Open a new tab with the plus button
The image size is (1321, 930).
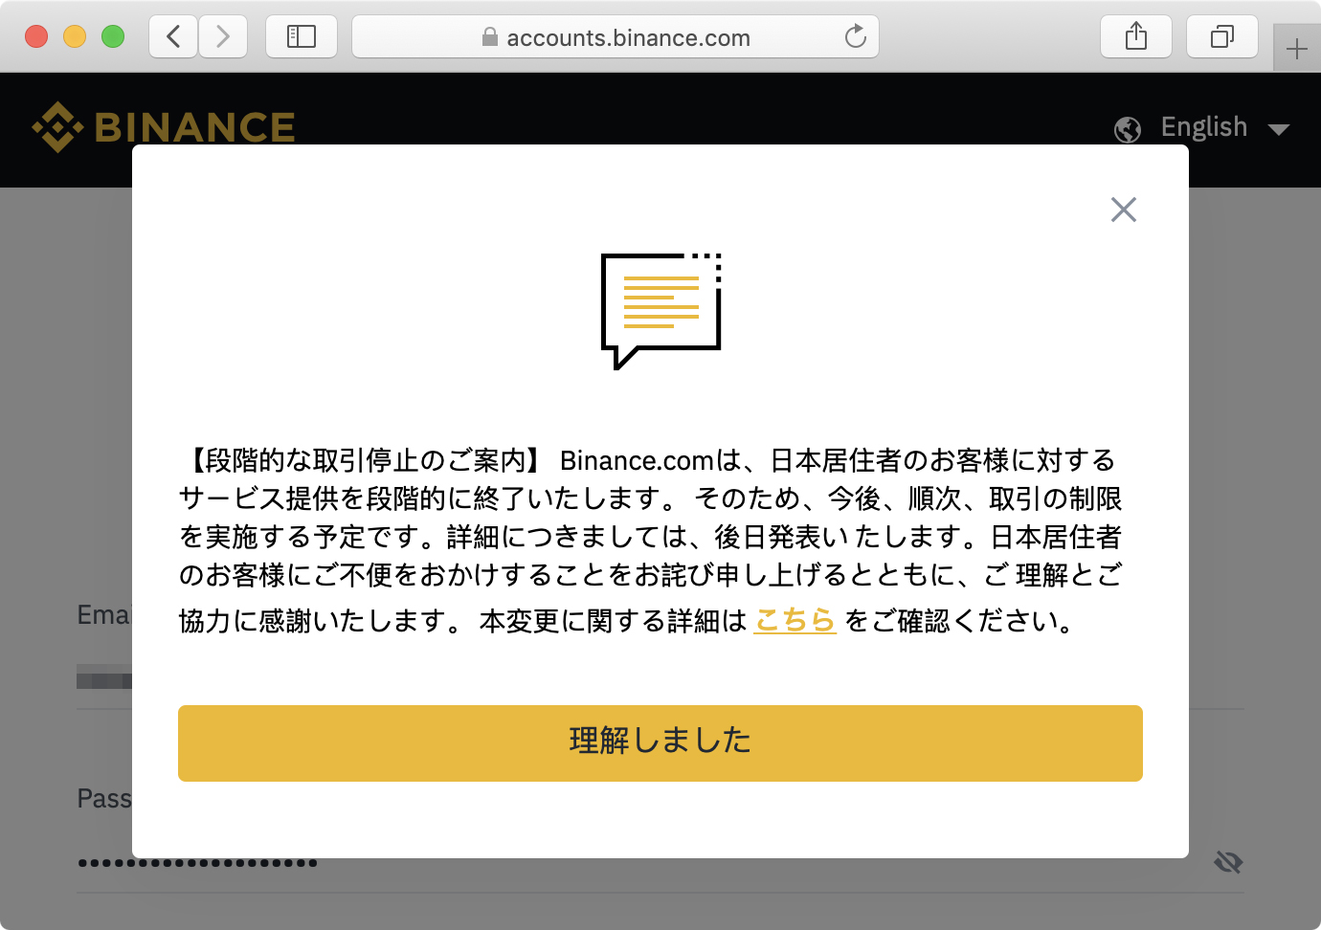click(x=1297, y=48)
